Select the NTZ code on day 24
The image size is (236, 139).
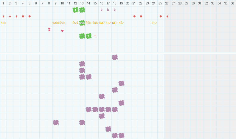[x=154, y=23]
